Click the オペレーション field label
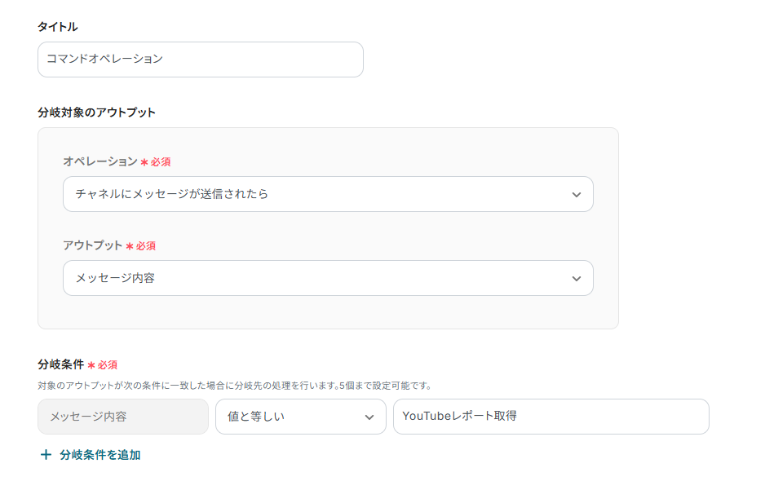 pyautogui.click(x=100, y=161)
